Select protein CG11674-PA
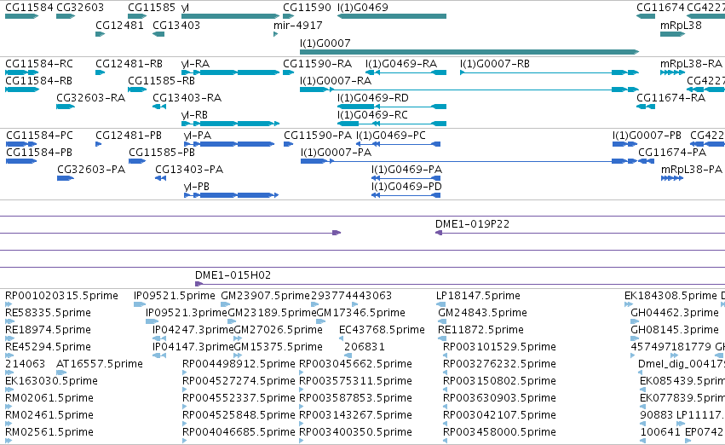The height and width of the screenshot is (445, 725). [646, 161]
